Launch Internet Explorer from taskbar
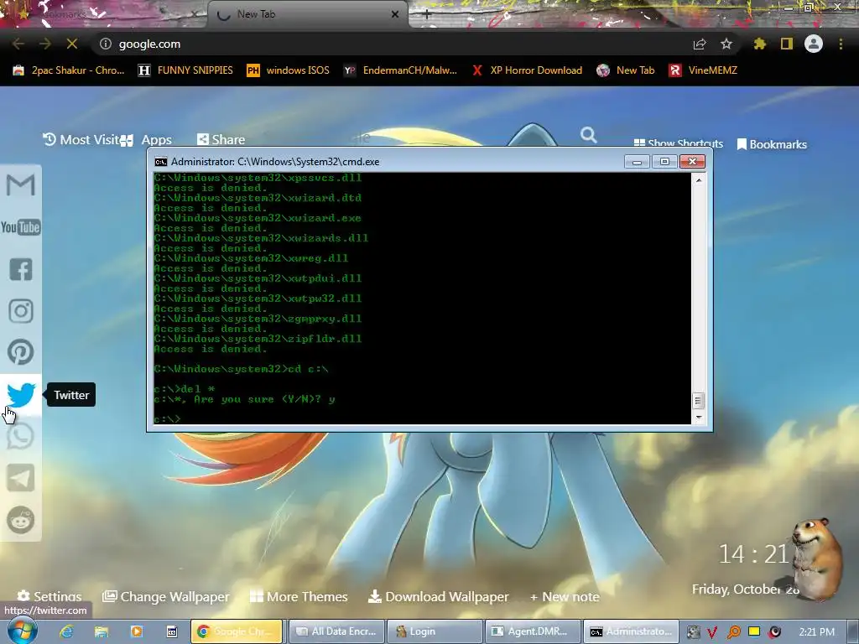 (66, 631)
